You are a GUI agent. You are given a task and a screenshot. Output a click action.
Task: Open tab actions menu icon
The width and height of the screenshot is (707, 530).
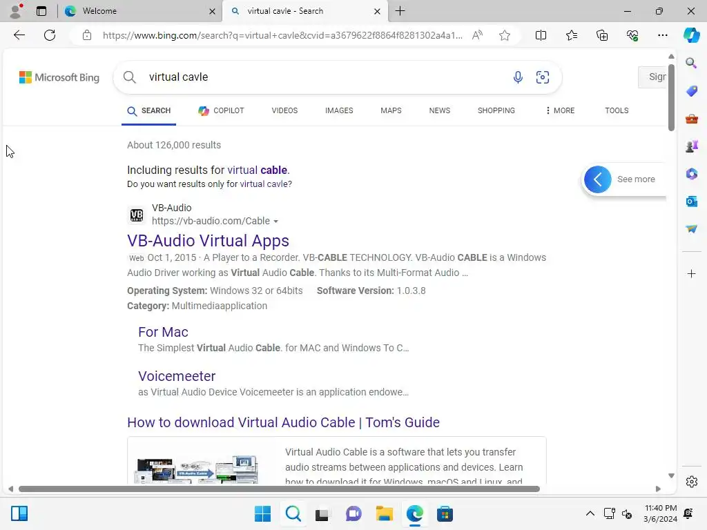tap(41, 11)
